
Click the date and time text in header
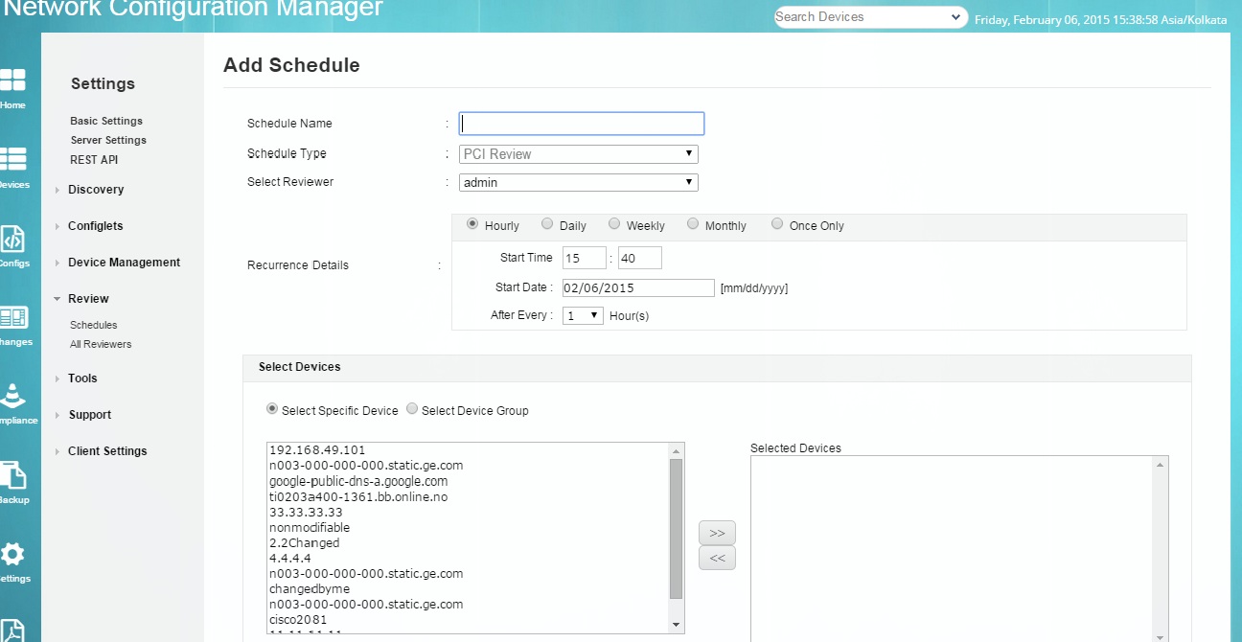1100,19
